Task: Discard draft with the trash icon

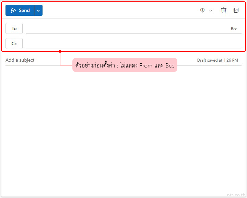Action: point(224,10)
